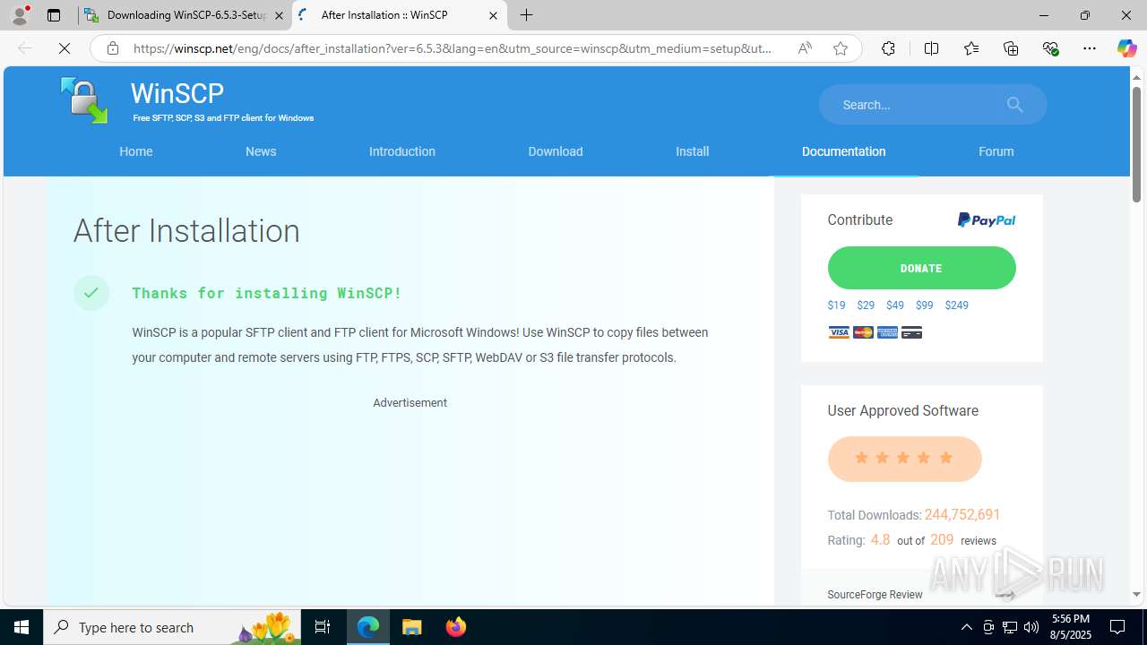Viewport: 1147px width, 645px height.
Task: Add this page to favorites star icon
Action: (x=840, y=48)
